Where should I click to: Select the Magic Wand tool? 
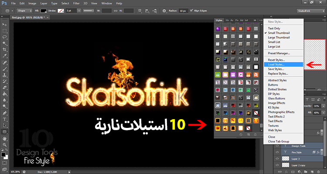[4, 44]
